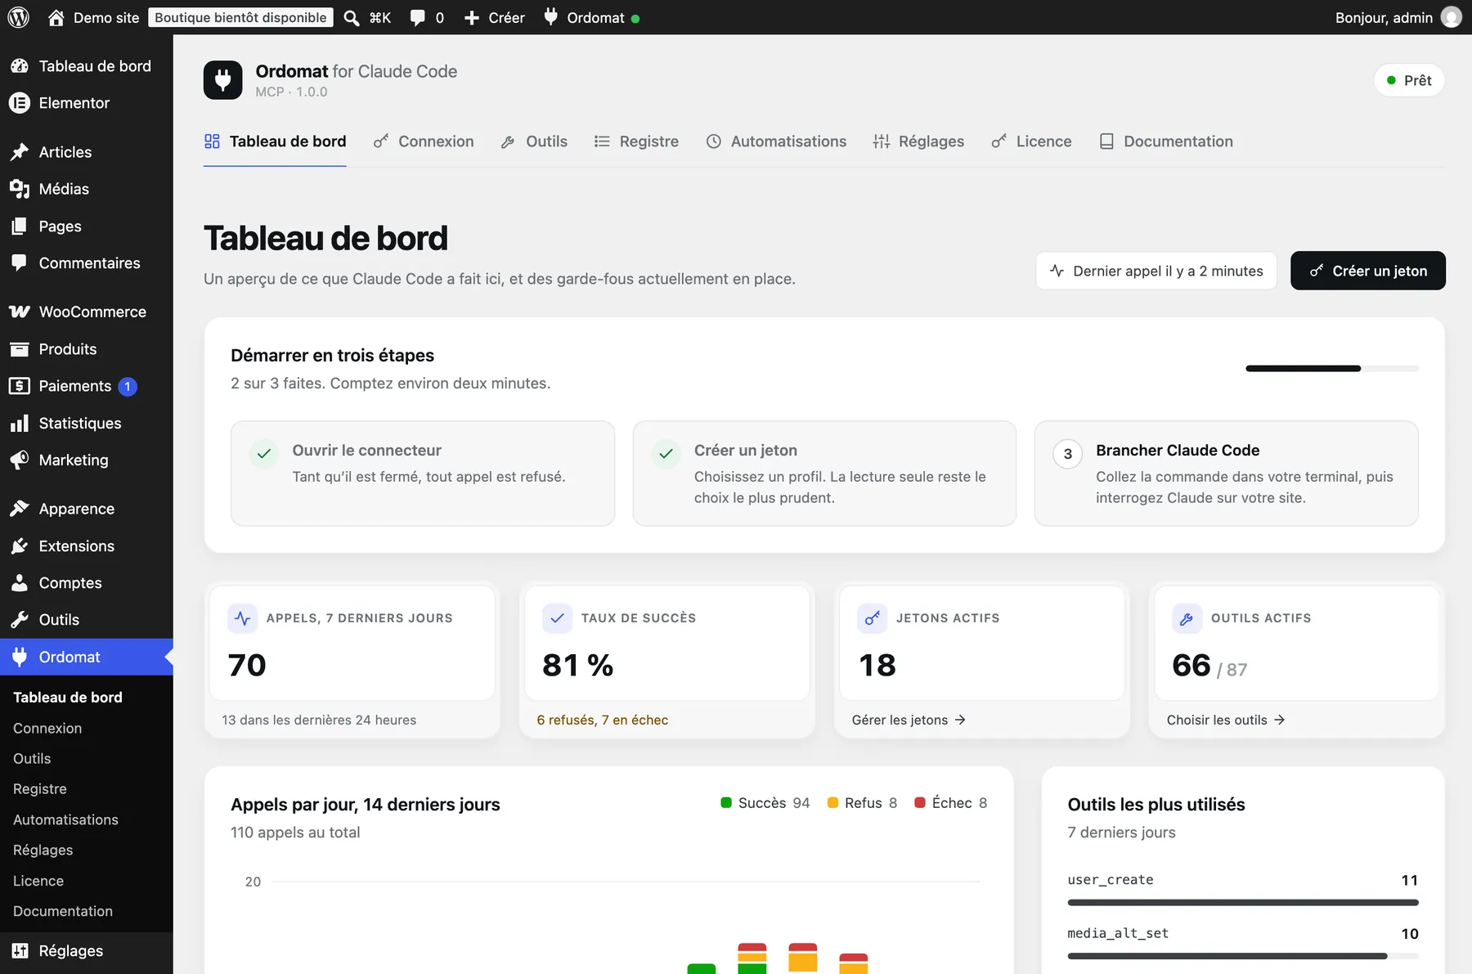The height and width of the screenshot is (974, 1472).
Task: Switch to the Outils tab
Action: click(534, 141)
